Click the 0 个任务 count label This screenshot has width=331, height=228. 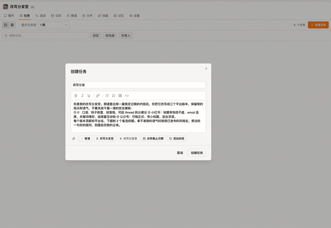tap(299, 25)
